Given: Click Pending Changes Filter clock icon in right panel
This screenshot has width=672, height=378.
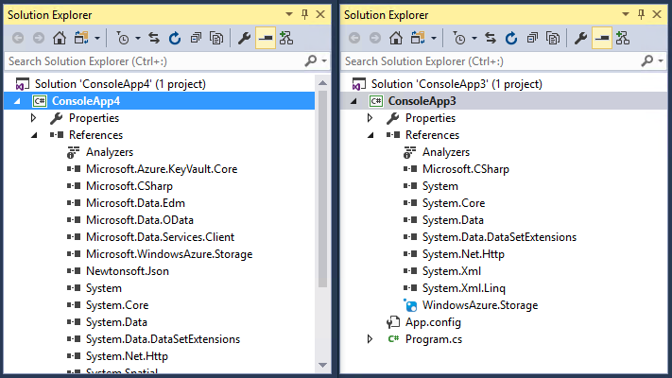Looking at the screenshot, I should tap(460, 38).
